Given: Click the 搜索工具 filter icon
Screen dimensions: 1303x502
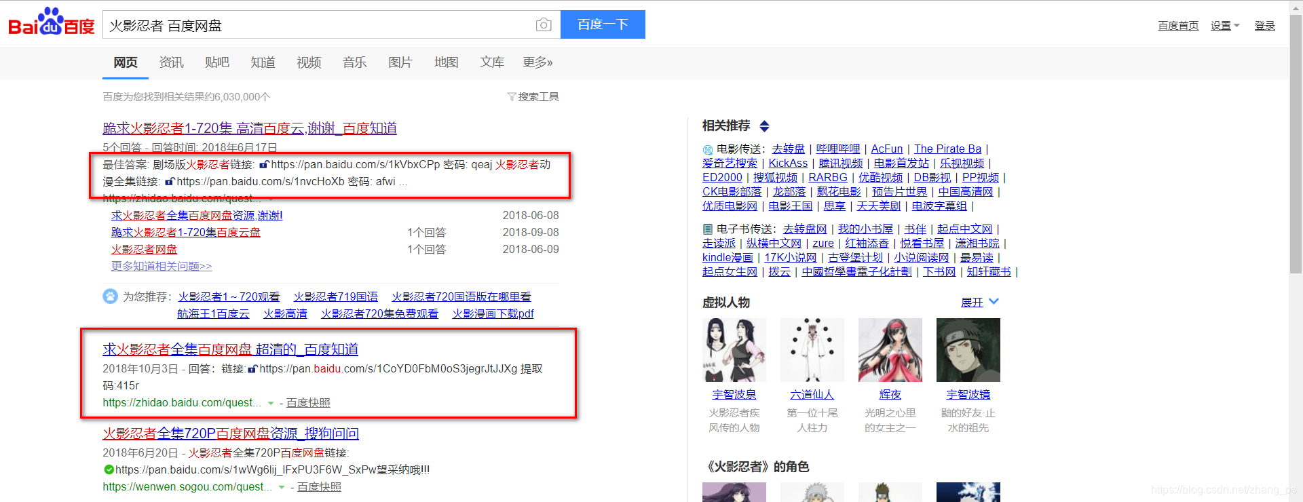Looking at the screenshot, I should (512, 97).
